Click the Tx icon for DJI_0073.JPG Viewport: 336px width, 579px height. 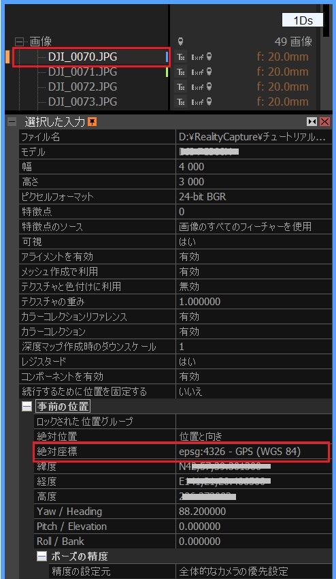(181, 101)
